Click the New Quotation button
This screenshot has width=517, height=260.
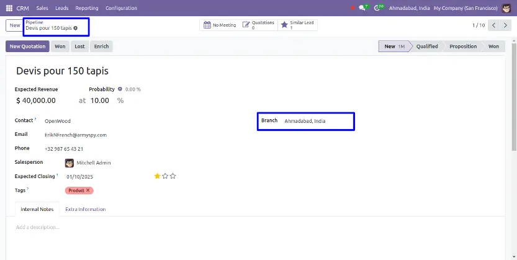27,47
